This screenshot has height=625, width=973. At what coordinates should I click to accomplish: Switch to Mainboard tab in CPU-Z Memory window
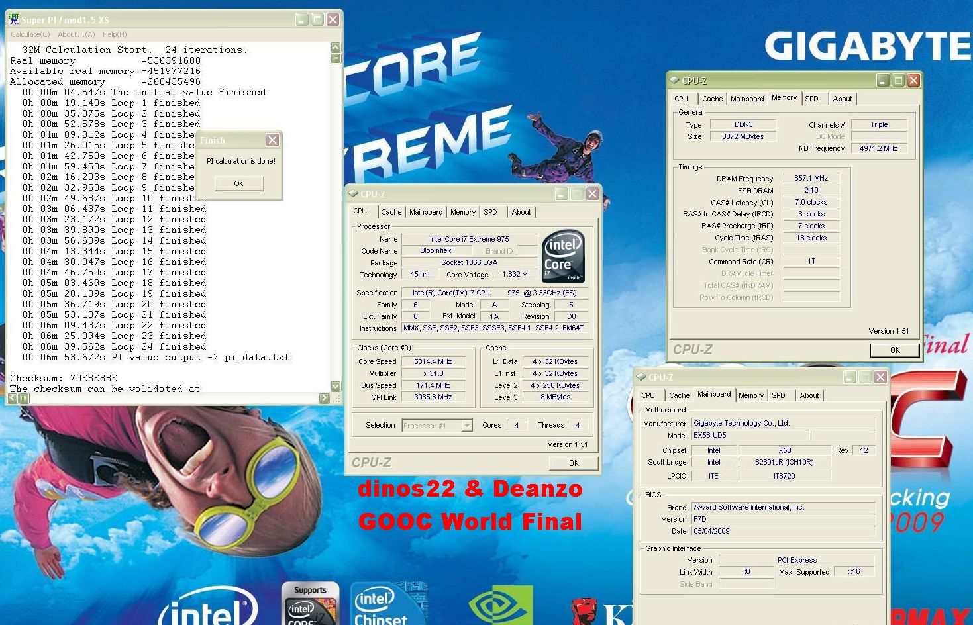click(747, 99)
